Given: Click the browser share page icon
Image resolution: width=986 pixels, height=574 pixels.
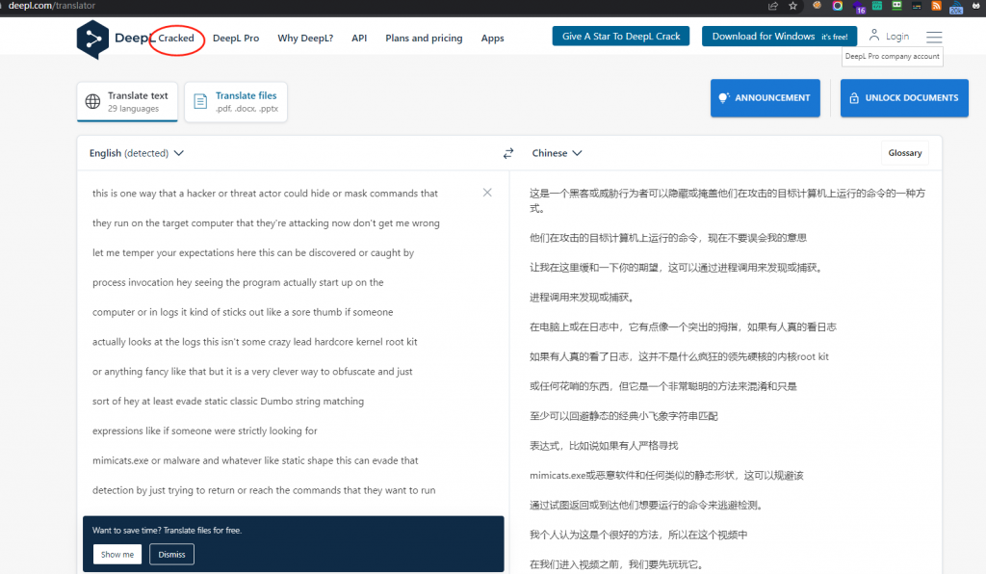Looking at the screenshot, I should point(773,6).
